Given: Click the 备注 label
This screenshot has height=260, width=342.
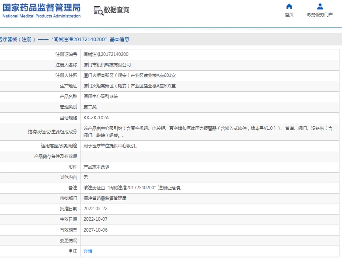Looking at the screenshot, I should coord(73,187).
